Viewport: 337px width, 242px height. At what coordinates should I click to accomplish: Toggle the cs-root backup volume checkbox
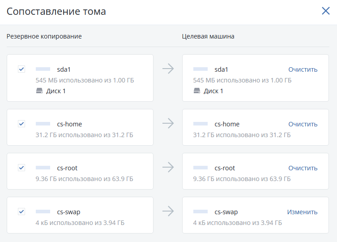(x=21, y=168)
